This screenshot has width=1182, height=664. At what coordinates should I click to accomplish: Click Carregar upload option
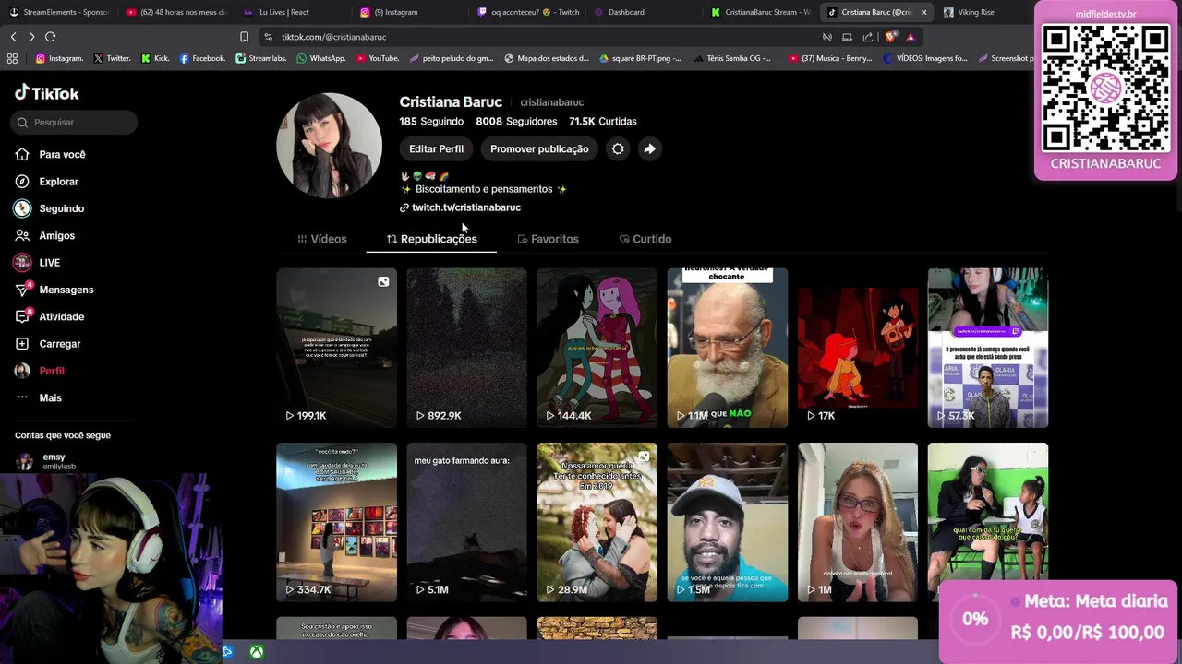48,344
